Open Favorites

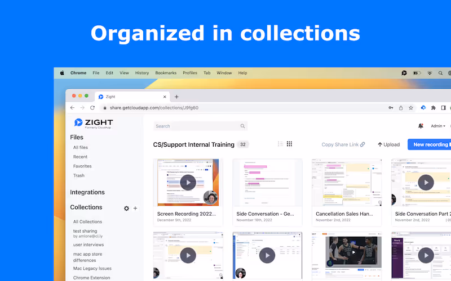[82, 166]
